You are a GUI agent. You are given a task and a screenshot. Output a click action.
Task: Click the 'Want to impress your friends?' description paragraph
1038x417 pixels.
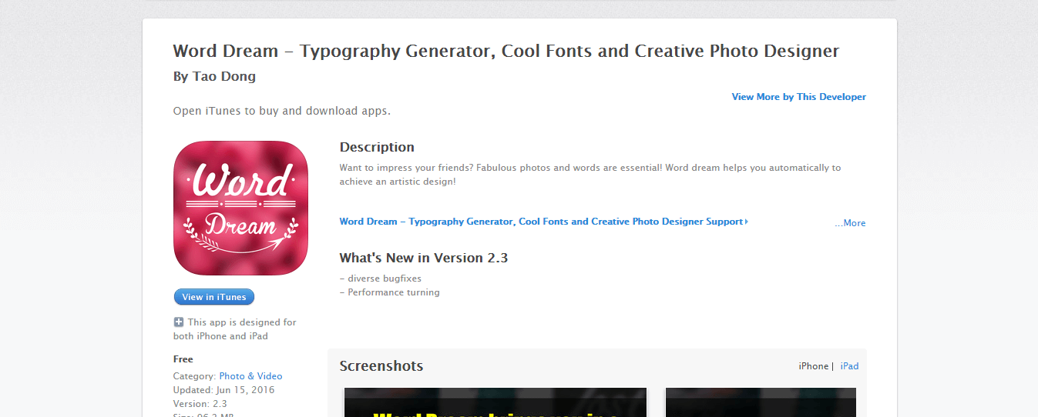(590, 175)
